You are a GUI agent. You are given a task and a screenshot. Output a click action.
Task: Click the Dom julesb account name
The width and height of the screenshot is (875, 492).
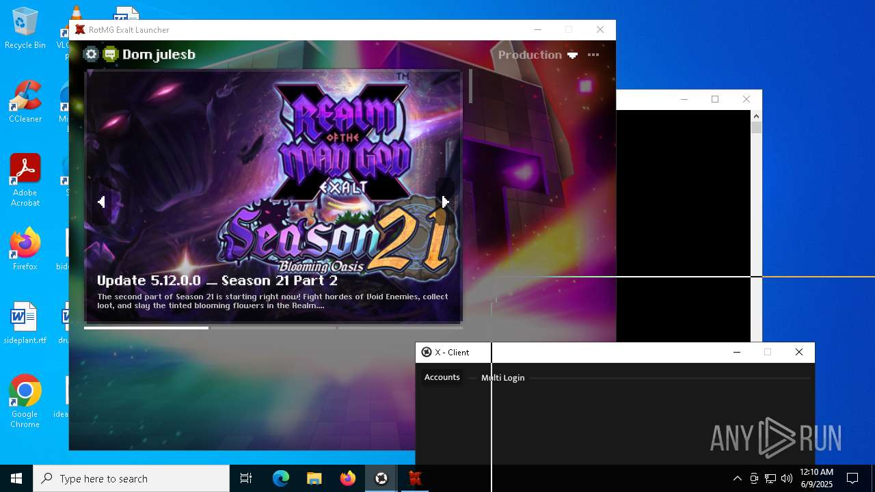coord(159,55)
